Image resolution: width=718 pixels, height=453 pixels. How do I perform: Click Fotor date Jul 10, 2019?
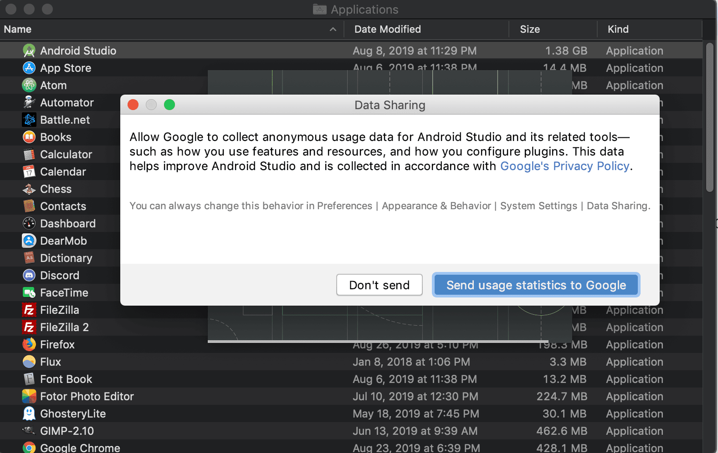(415, 396)
